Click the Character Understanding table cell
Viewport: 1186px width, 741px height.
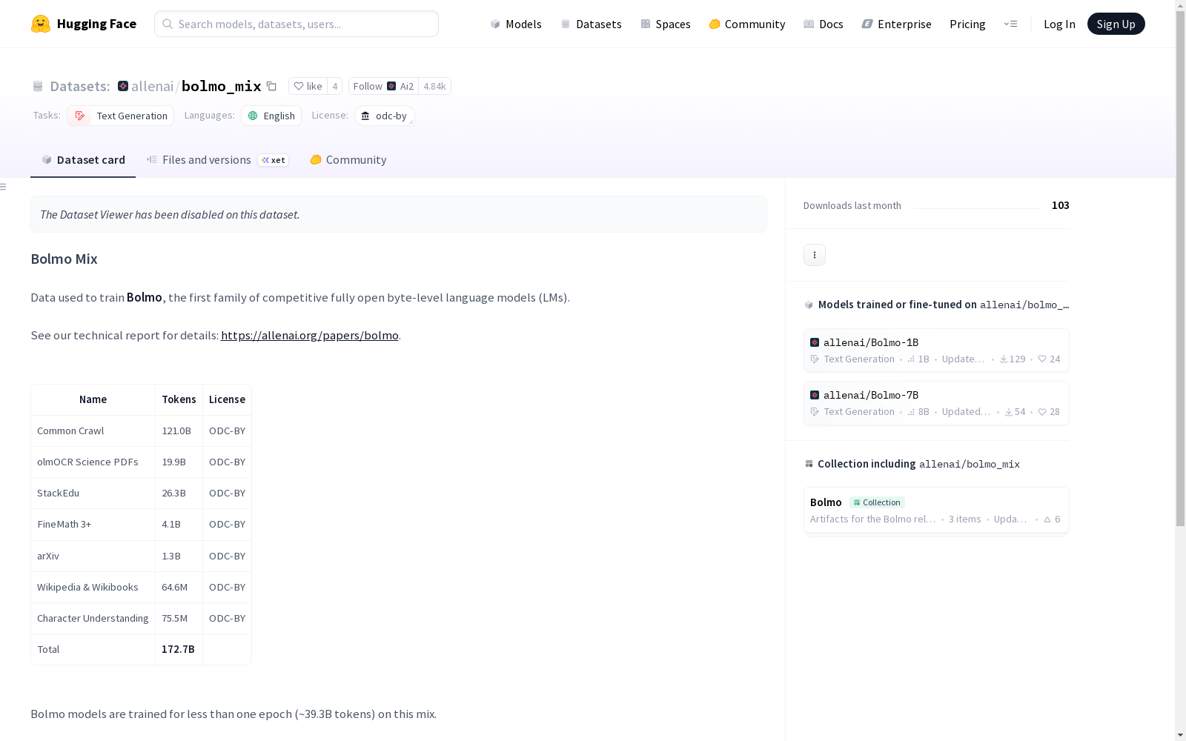[93, 618]
